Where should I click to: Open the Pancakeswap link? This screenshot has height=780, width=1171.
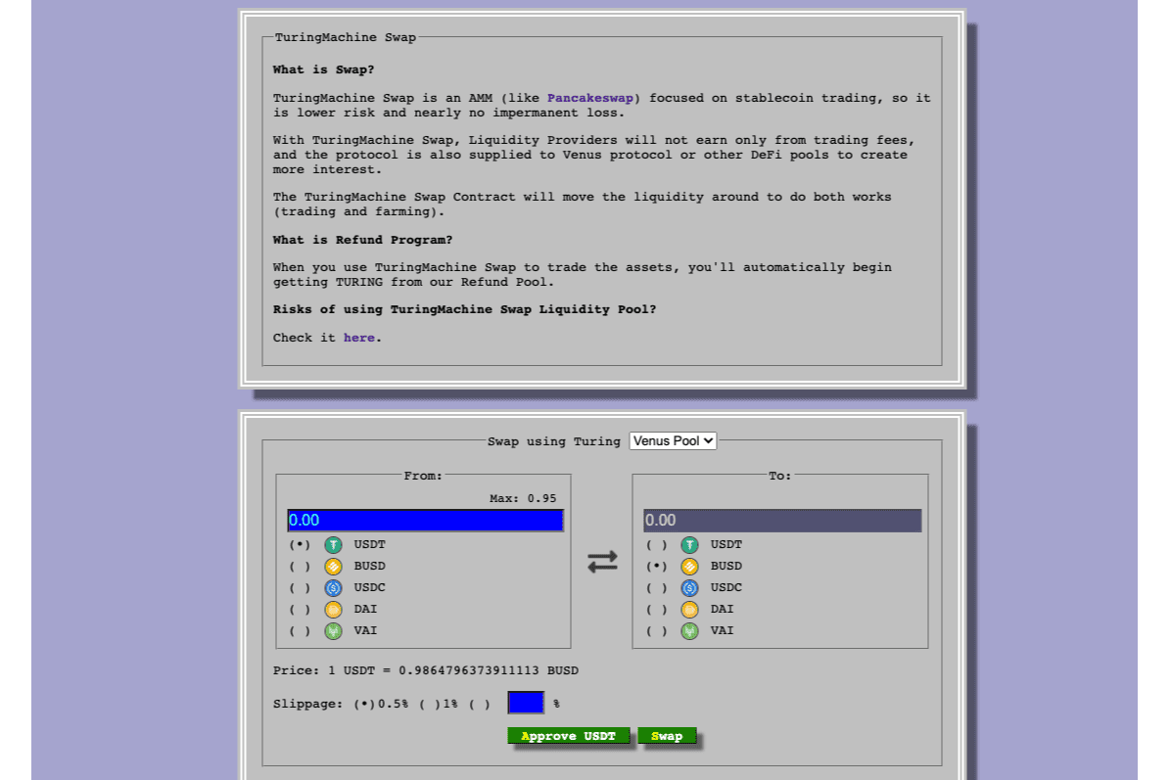pos(590,98)
